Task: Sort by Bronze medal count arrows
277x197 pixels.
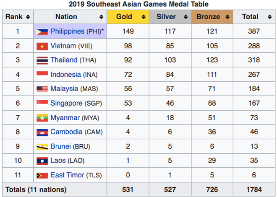Action: point(228,17)
